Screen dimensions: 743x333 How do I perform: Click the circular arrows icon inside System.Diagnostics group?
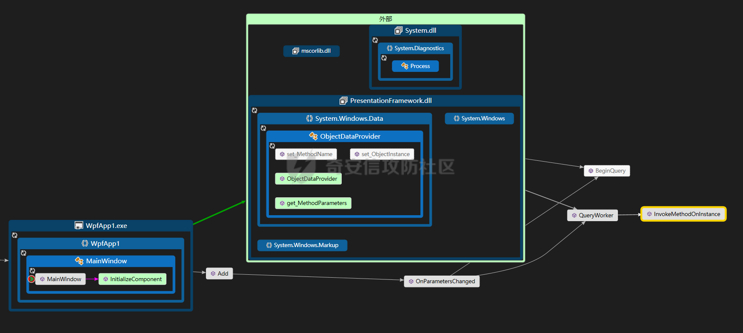(x=384, y=58)
